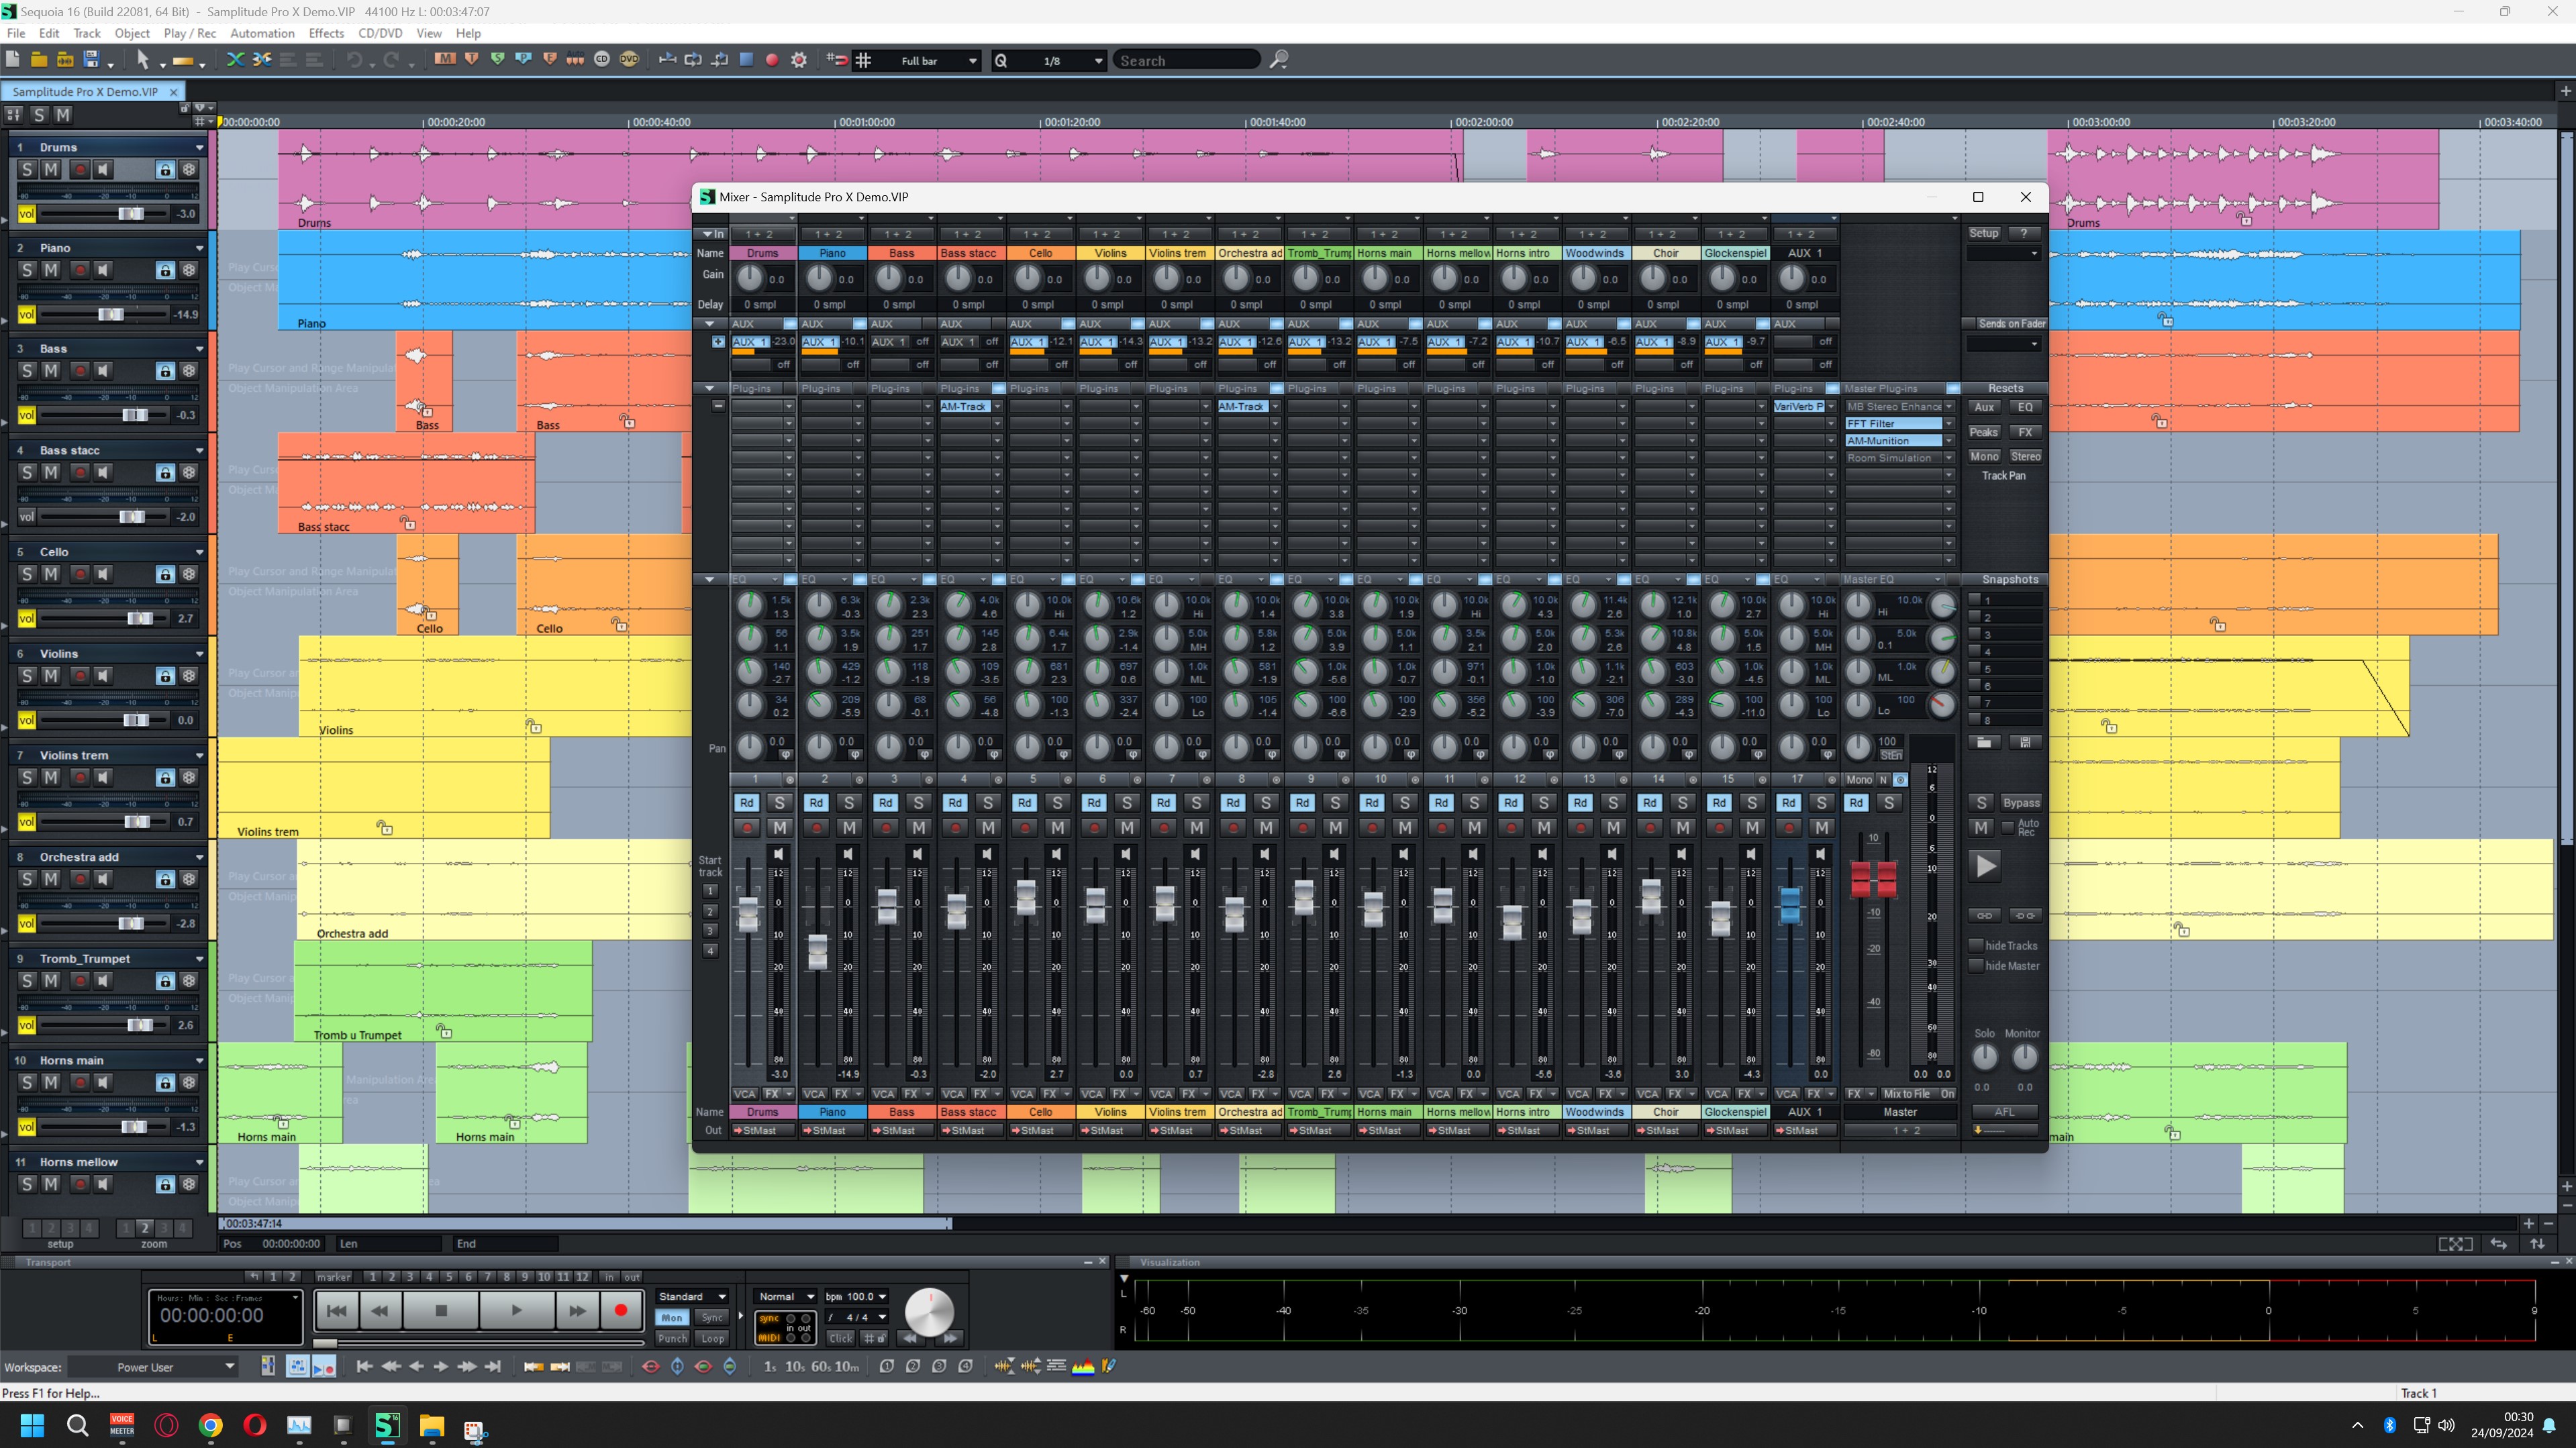
Task: Open the Track menu
Action: pos(87,33)
